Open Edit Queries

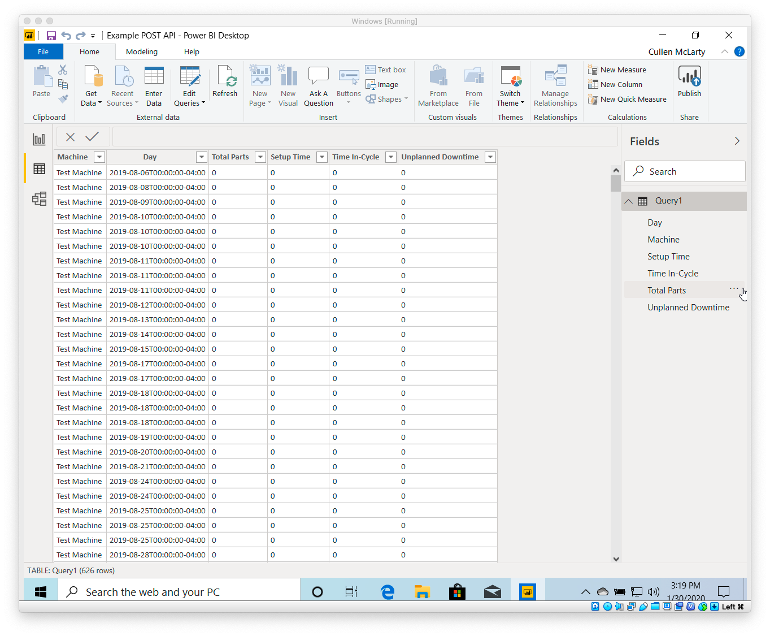pyautogui.click(x=189, y=86)
